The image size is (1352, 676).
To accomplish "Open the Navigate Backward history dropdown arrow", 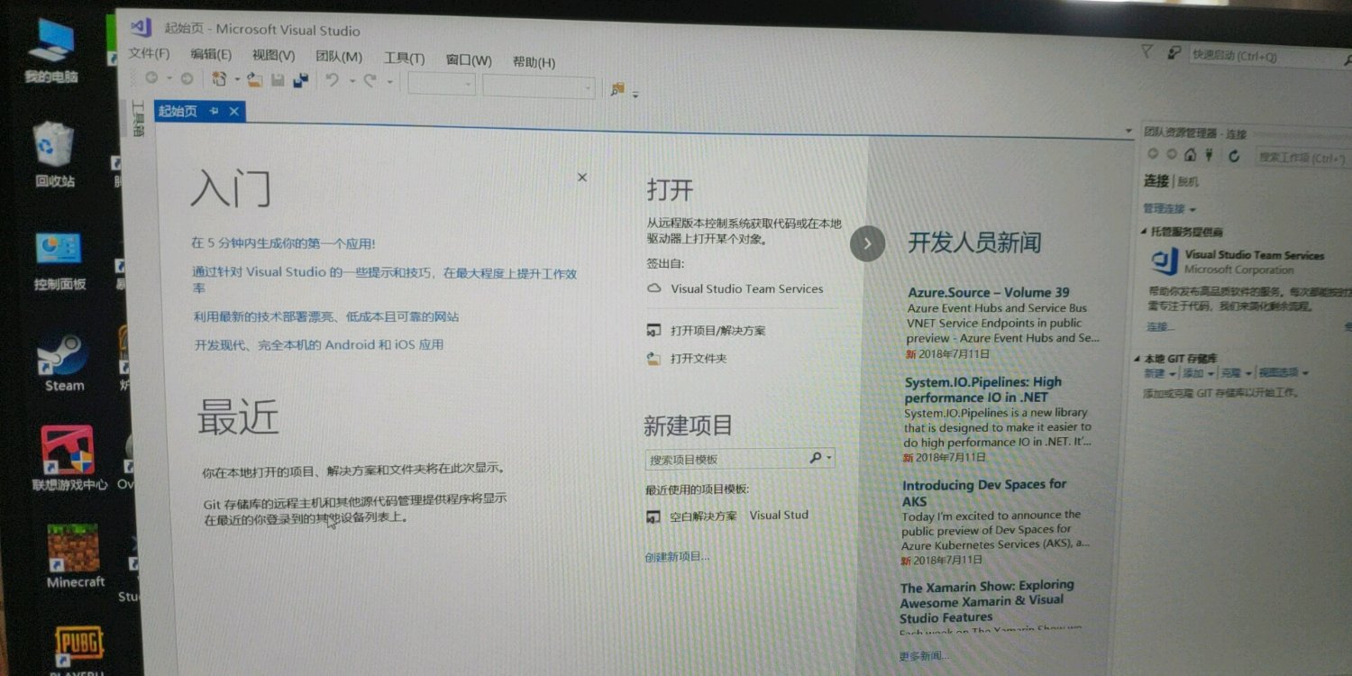I will (x=169, y=79).
